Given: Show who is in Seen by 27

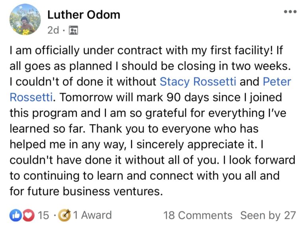Looking at the screenshot, I should (x=268, y=215).
